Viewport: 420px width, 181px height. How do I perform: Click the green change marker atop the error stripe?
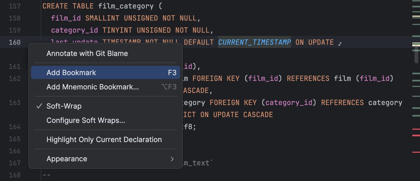(416, 1)
